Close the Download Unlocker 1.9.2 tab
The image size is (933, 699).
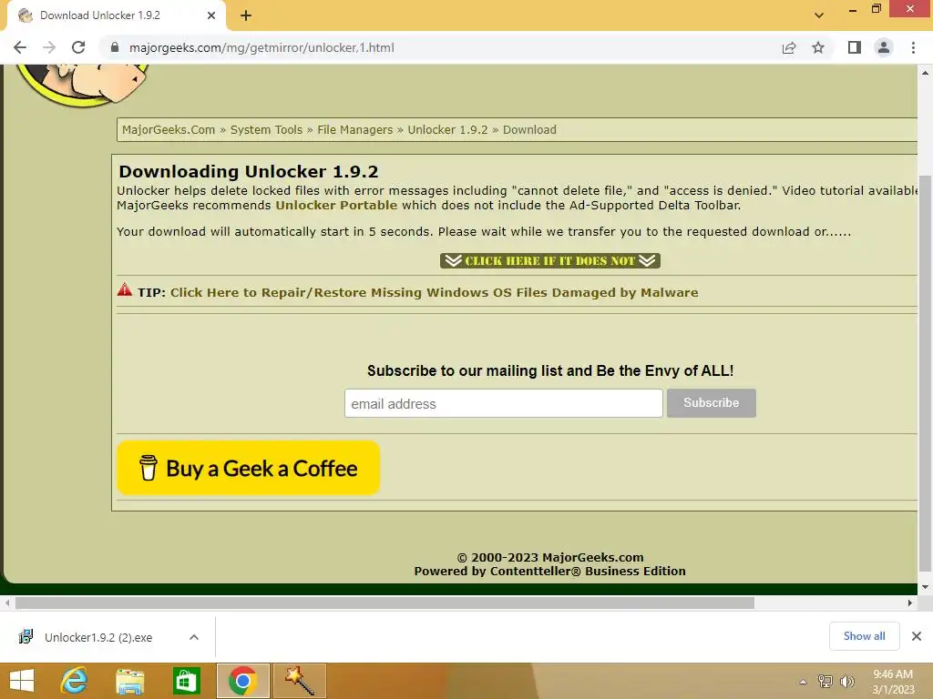pos(211,15)
